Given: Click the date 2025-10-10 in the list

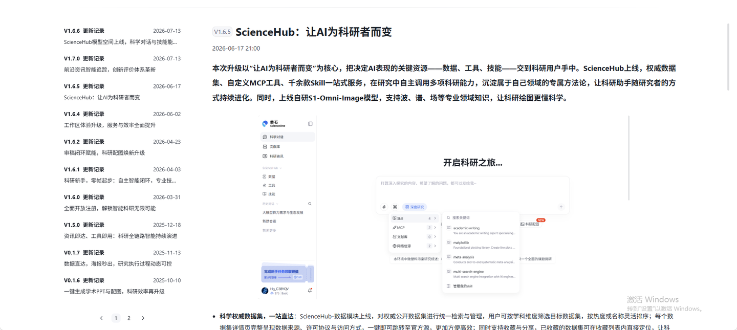Looking at the screenshot, I should click(x=167, y=280).
